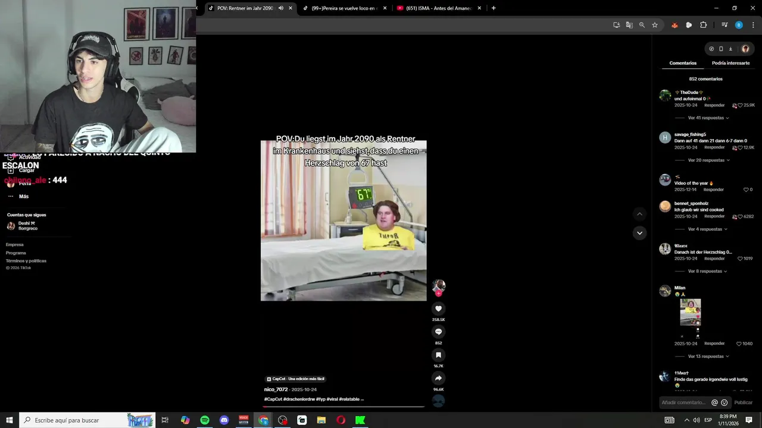Click the 'CapCut - Una edición más fácil' badge
This screenshot has width=762, height=428.
click(x=296, y=379)
